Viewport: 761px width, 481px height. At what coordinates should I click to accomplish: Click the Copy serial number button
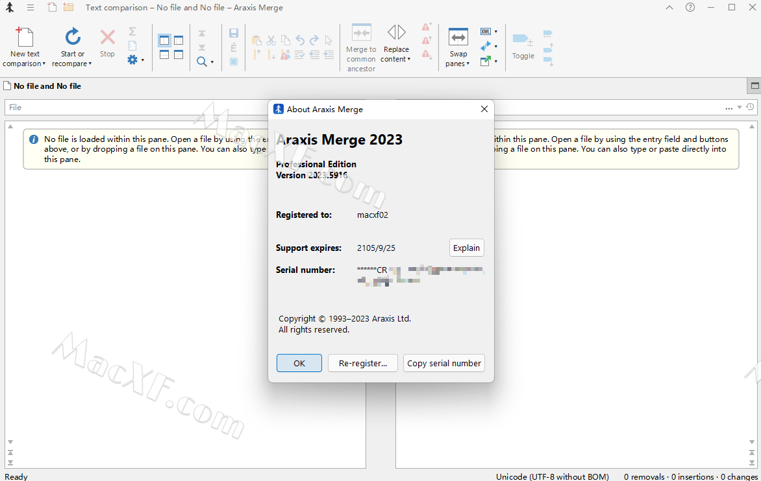[x=444, y=363]
